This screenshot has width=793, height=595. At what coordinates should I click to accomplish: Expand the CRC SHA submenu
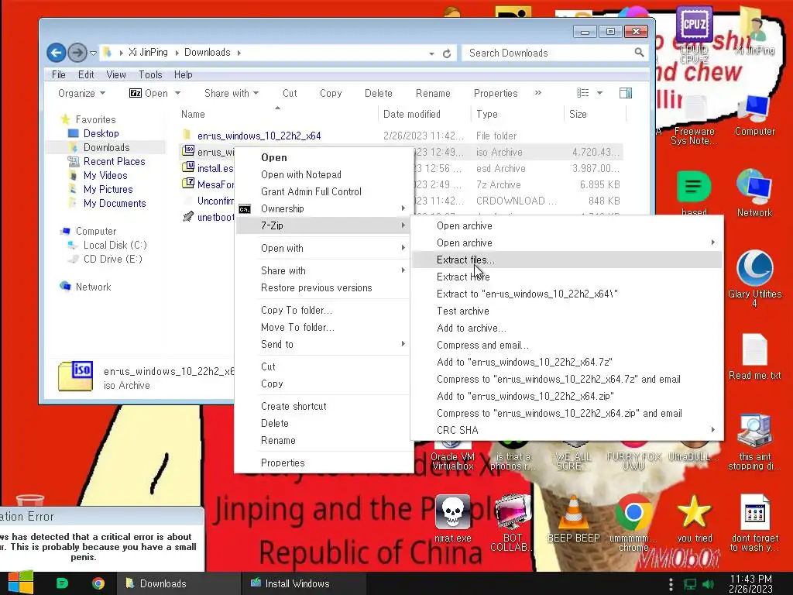pos(567,430)
